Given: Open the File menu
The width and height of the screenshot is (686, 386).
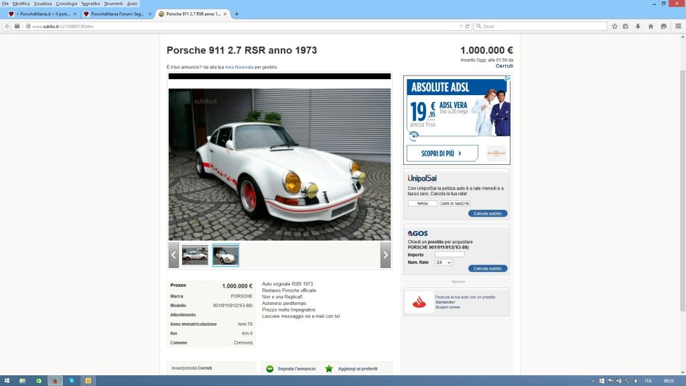Looking at the screenshot, I should [x=5, y=3].
